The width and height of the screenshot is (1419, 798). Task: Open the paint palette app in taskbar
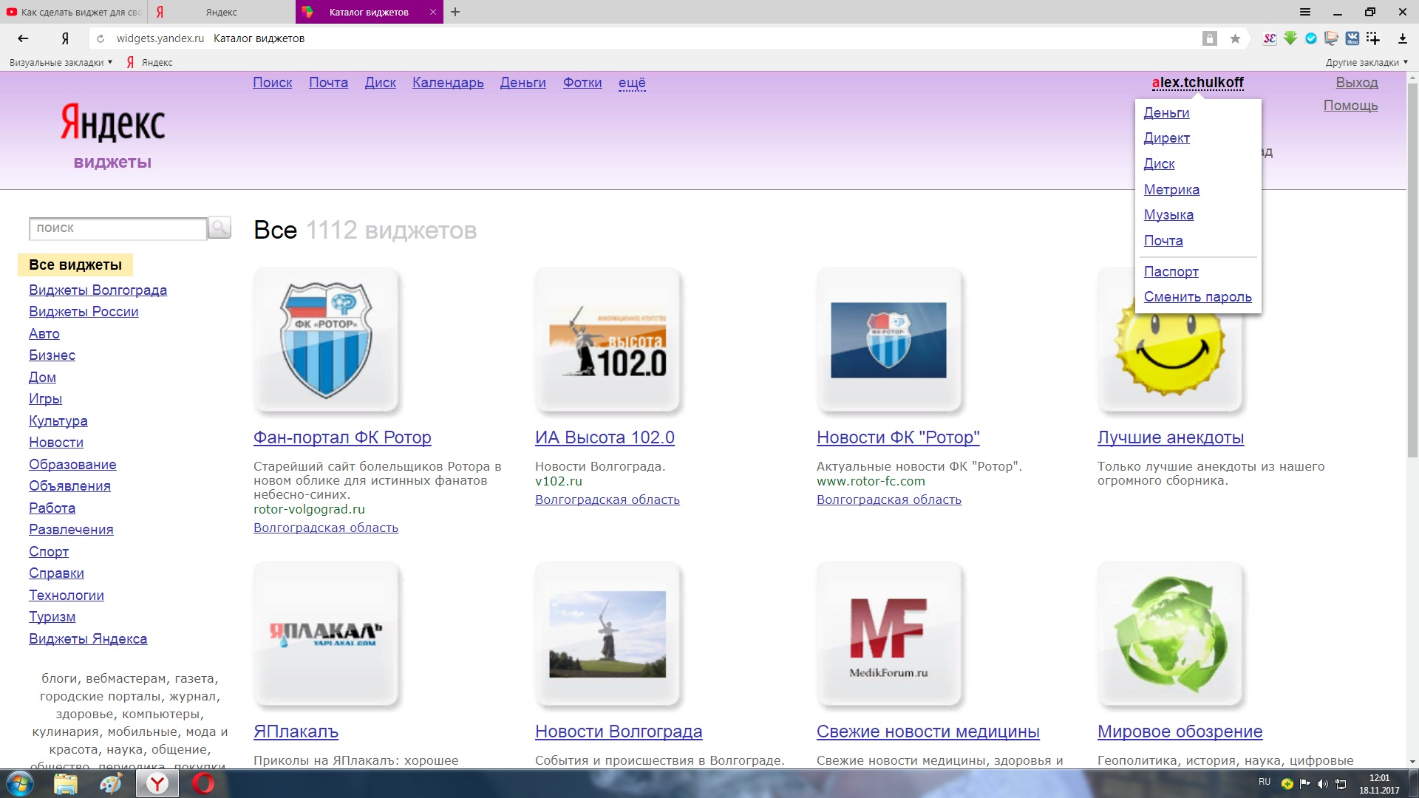click(x=111, y=783)
